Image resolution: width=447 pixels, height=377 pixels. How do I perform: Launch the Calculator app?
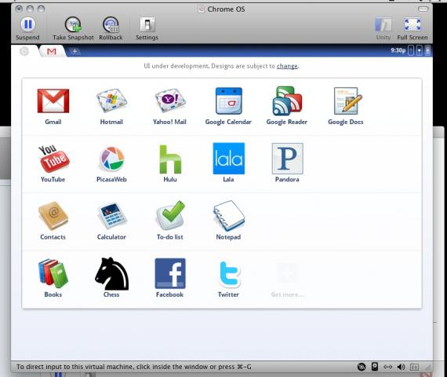(x=111, y=216)
